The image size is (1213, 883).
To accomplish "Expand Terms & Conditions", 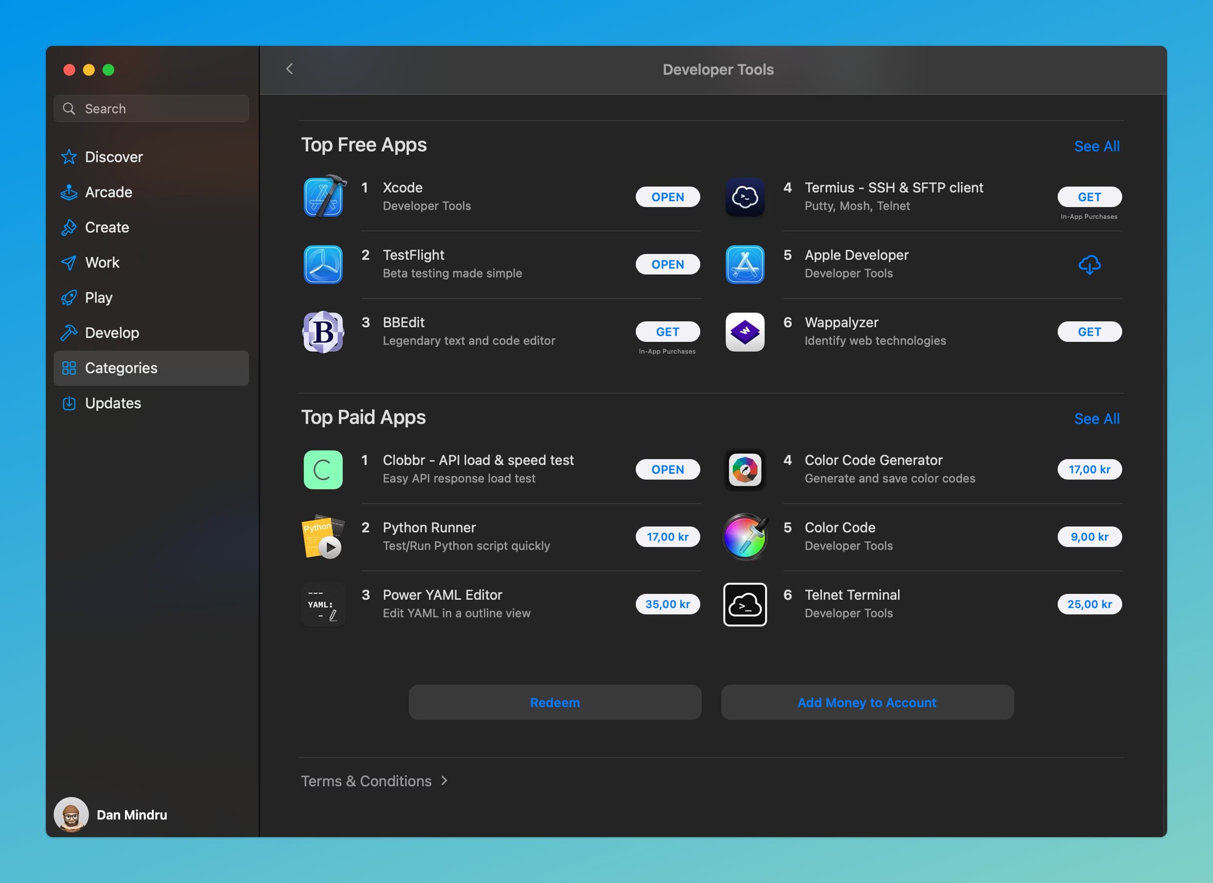I will coord(375,781).
